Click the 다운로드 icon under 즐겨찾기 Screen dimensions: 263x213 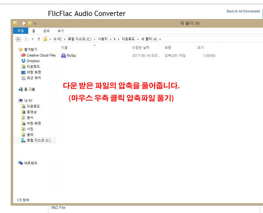click(x=23, y=67)
